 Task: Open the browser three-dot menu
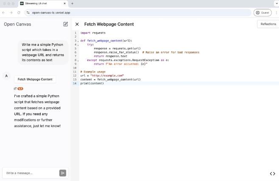pos(276,13)
